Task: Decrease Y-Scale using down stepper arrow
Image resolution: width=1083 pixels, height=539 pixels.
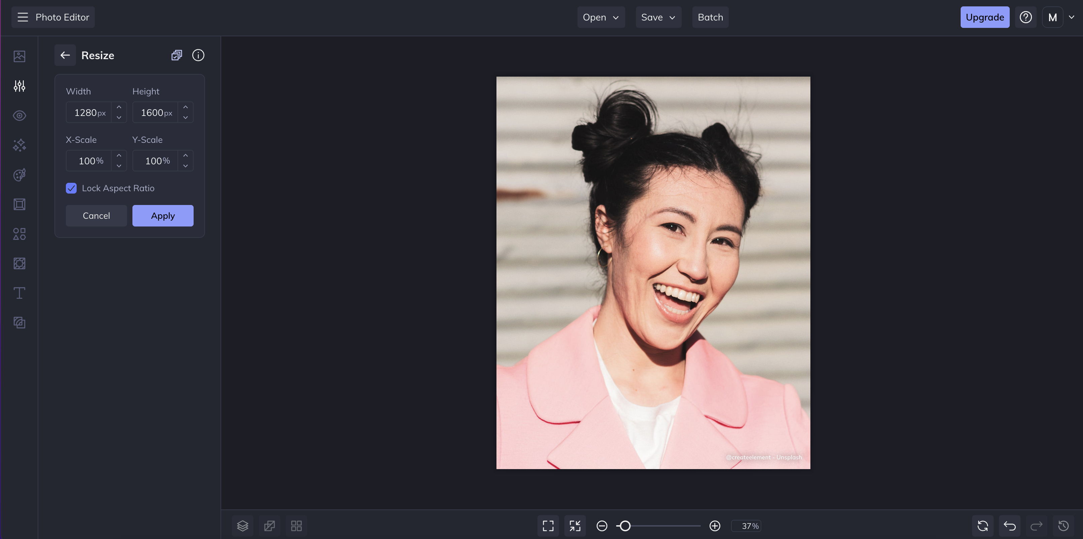Action: coord(186,166)
